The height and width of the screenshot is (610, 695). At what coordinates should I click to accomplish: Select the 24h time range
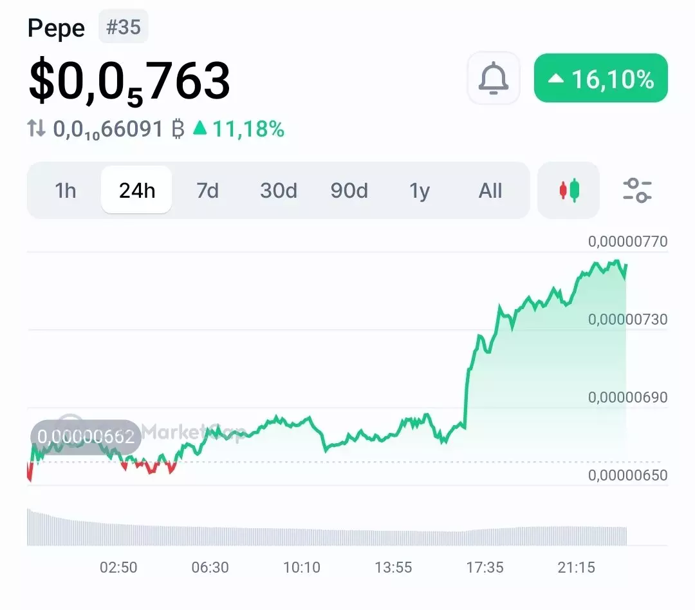click(x=136, y=191)
